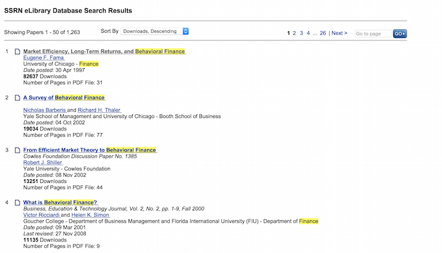Click 'University of Chicago - Finance' affiliation
442x253 pixels.
(x=61, y=64)
